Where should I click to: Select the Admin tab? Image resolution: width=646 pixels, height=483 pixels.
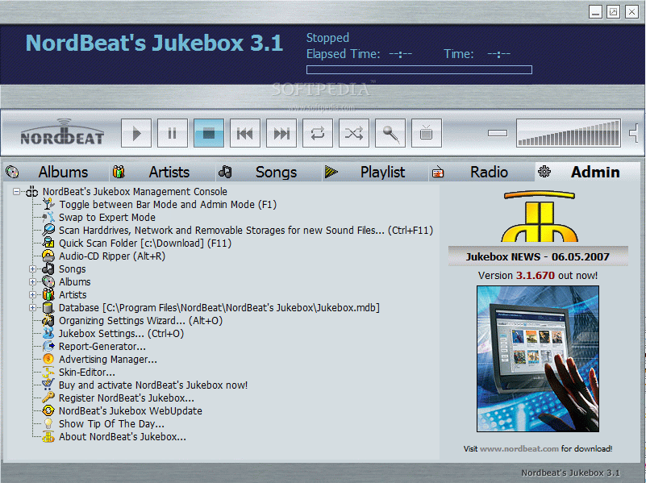tap(588, 172)
